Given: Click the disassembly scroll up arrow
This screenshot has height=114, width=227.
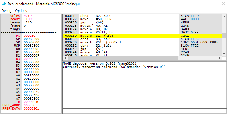Looking at the screenshot, I should click(x=224, y=17).
